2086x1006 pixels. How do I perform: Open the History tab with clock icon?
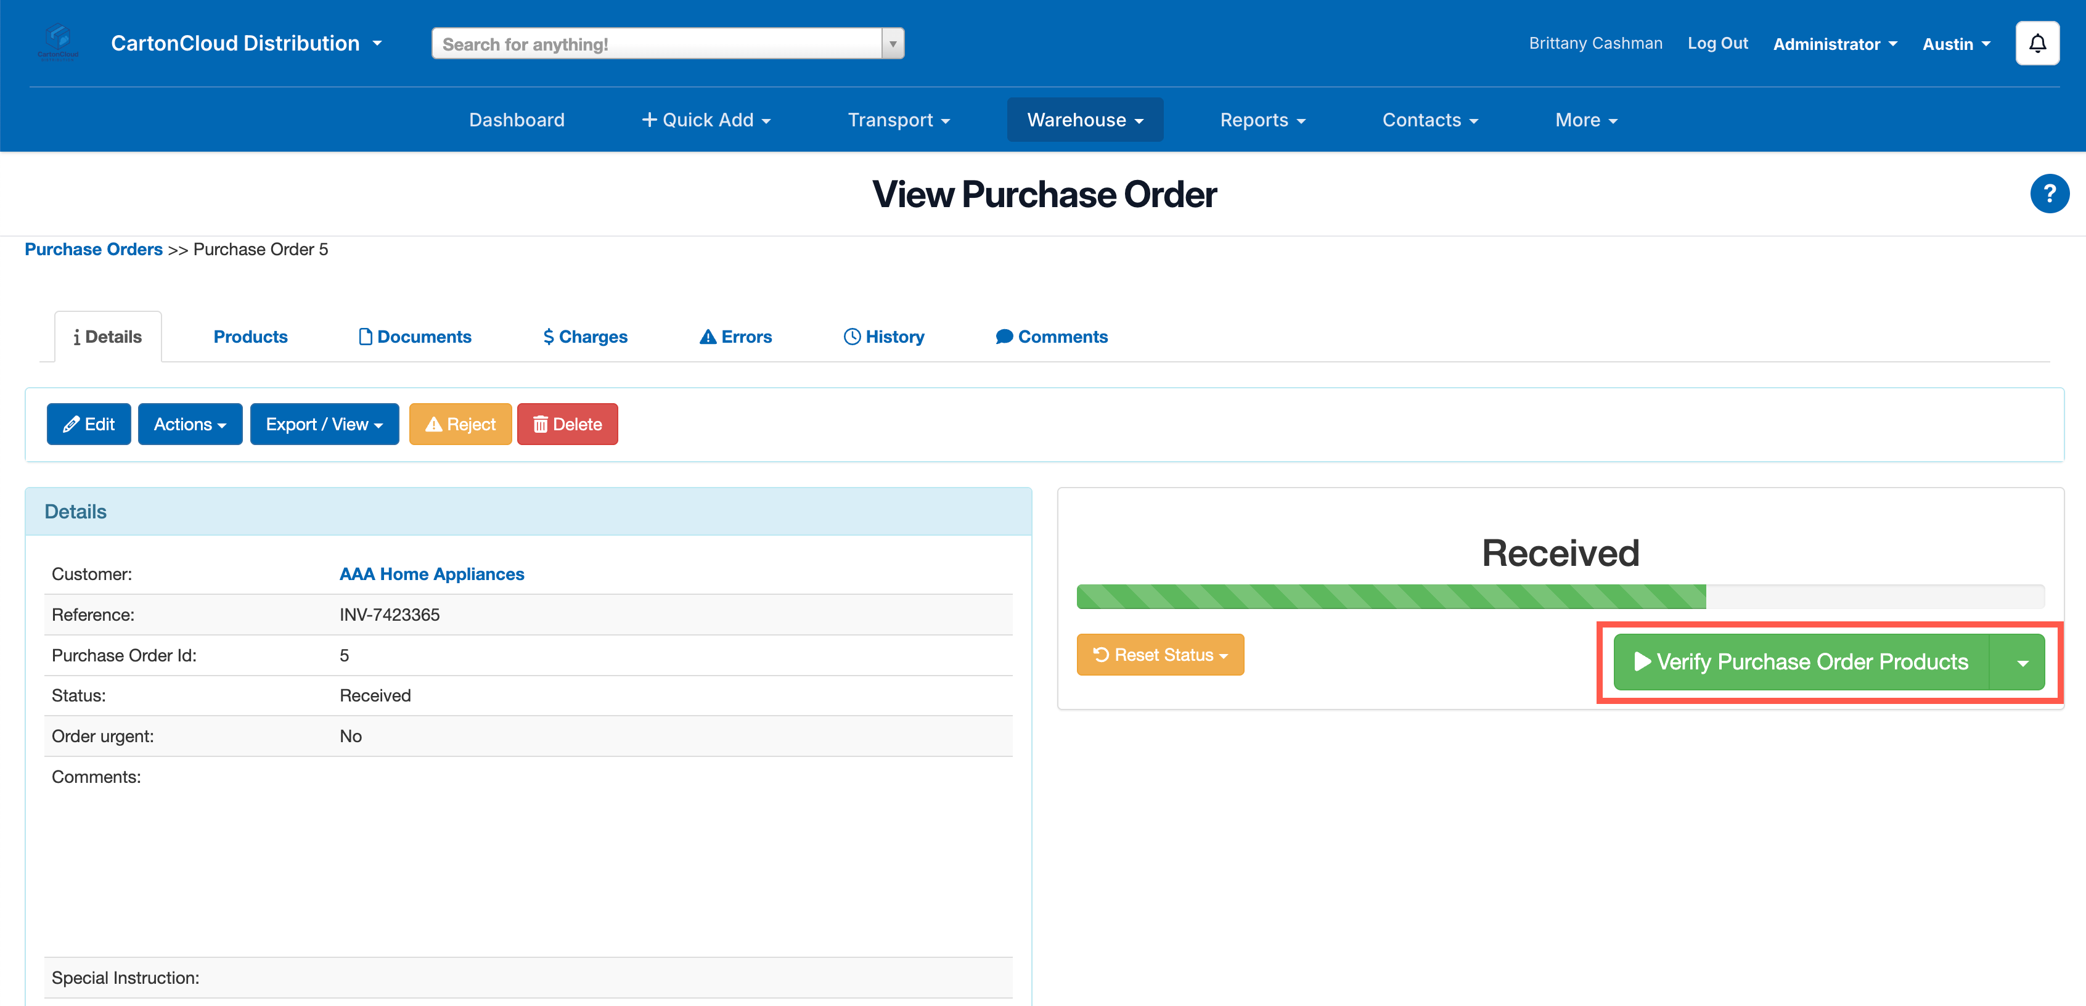point(883,337)
